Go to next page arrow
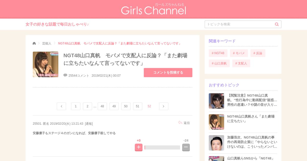This screenshot has width=307, height=161. [x=164, y=106]
